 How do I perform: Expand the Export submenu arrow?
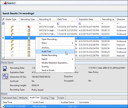tap(72, 59)
